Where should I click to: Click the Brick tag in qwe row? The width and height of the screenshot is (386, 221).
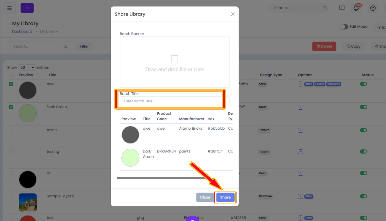coord(309,84)
